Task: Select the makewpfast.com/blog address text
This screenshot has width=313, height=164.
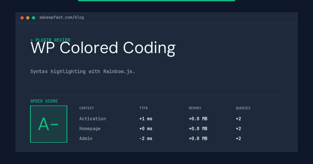Action: click(x=62, y=17)
